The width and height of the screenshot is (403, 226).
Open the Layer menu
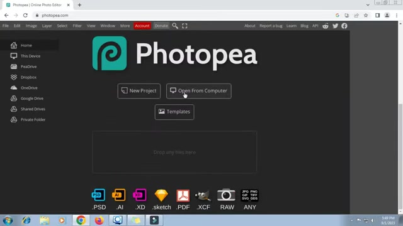[x=47, y=26]
